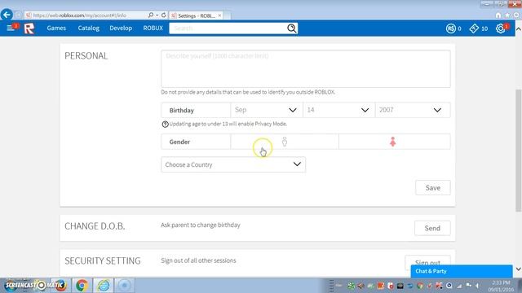Open Google Chrome from taskbar

pos(82,286)
